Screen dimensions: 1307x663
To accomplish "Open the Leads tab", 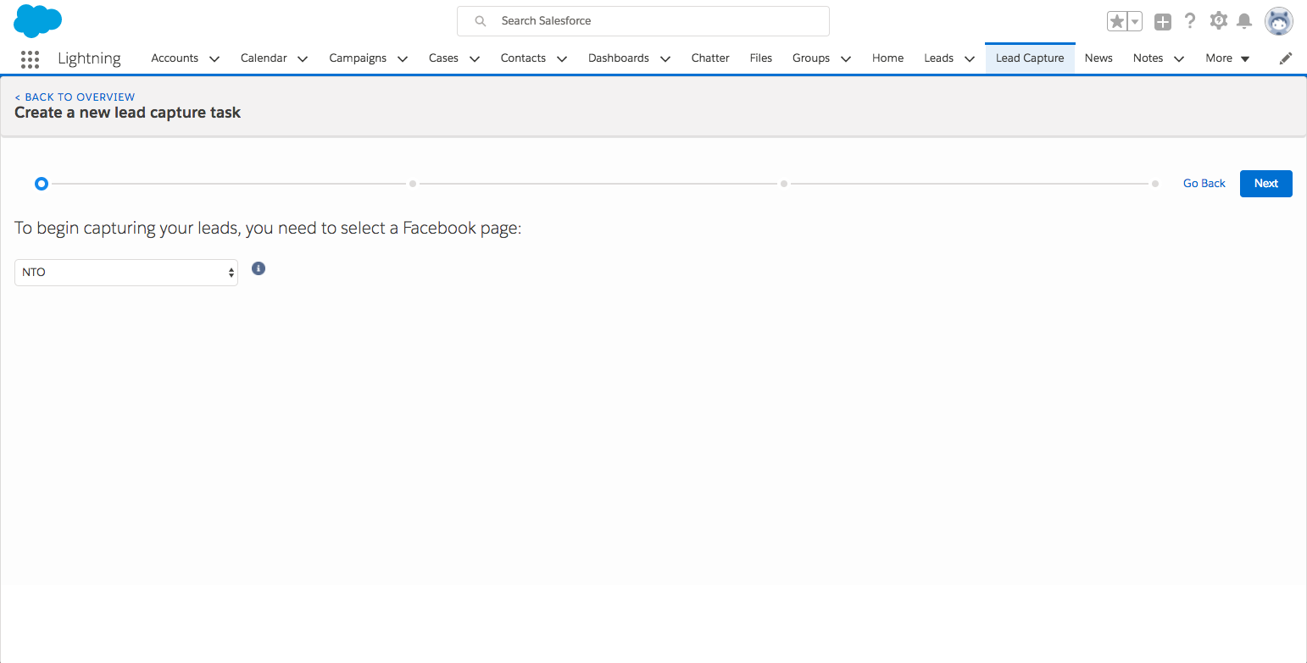I will (938, 58).
